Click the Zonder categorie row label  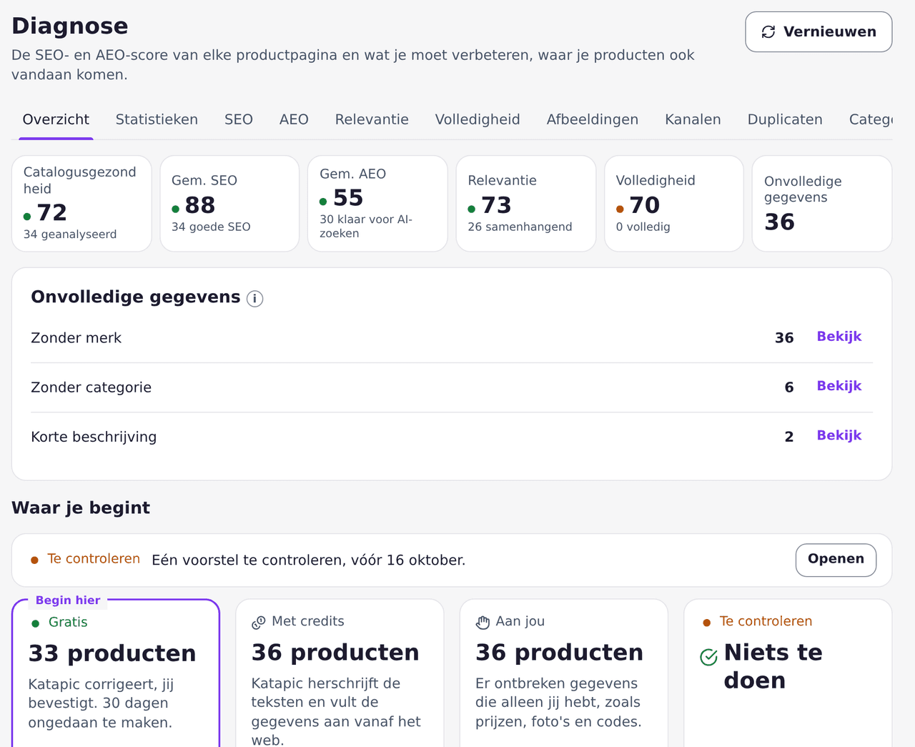pos(91,387)
